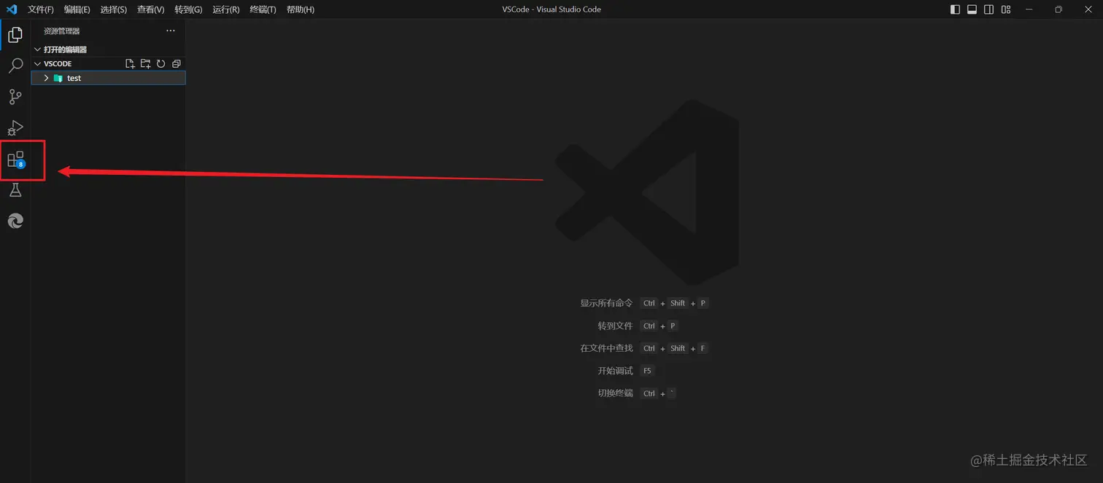Open the Run and Debug view

(x=15, y=128)
